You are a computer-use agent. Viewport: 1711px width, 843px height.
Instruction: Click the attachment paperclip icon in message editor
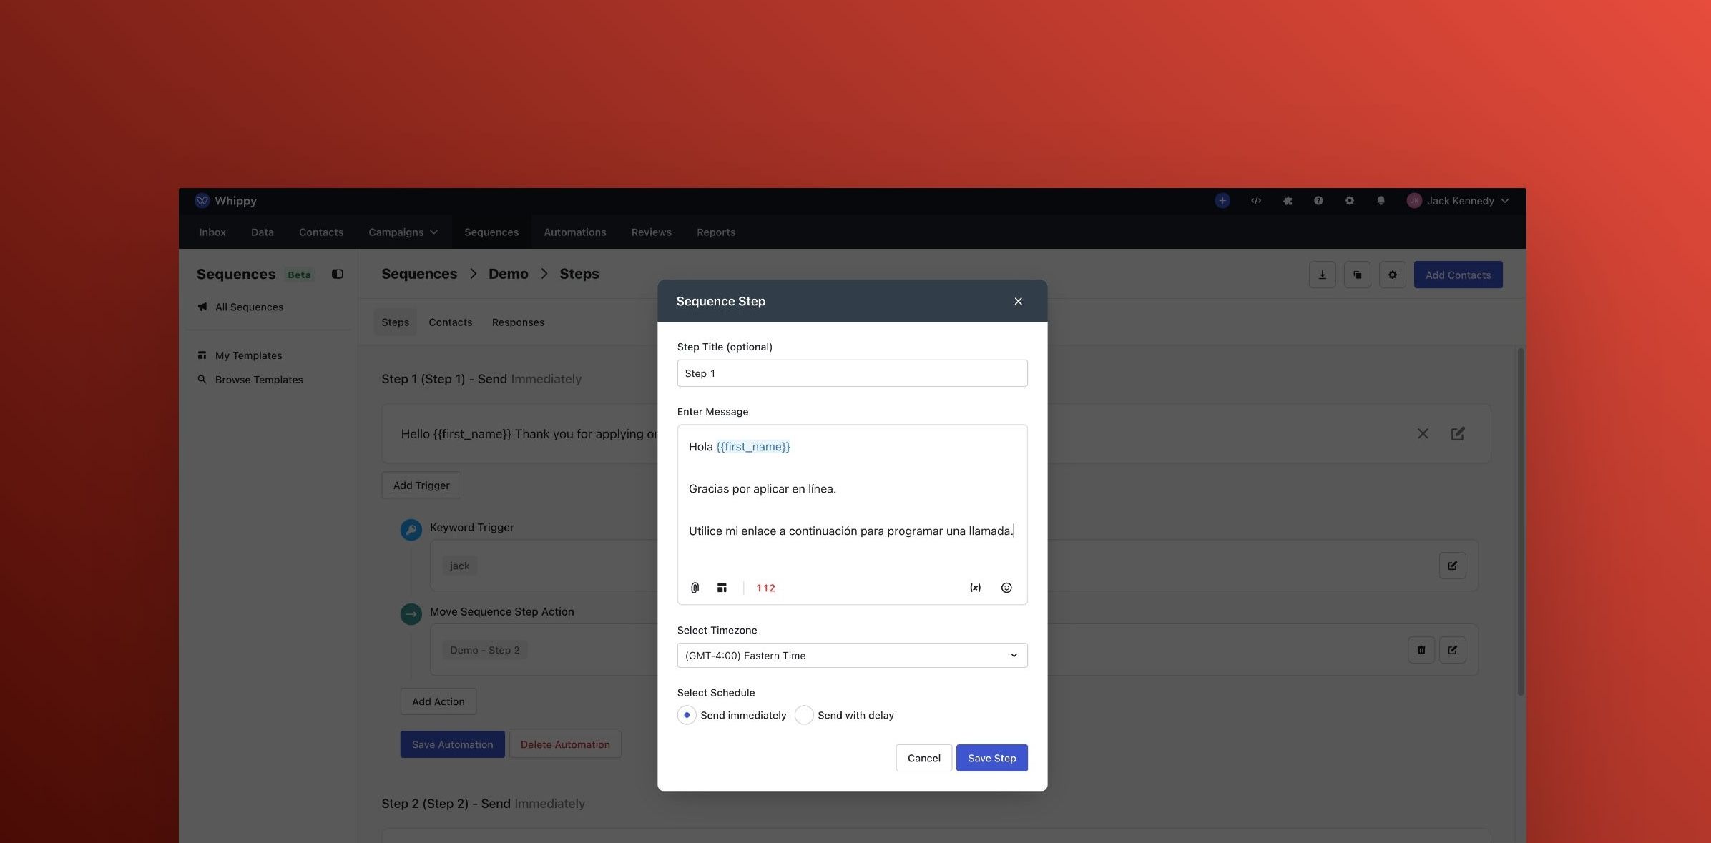pos(695,588)
